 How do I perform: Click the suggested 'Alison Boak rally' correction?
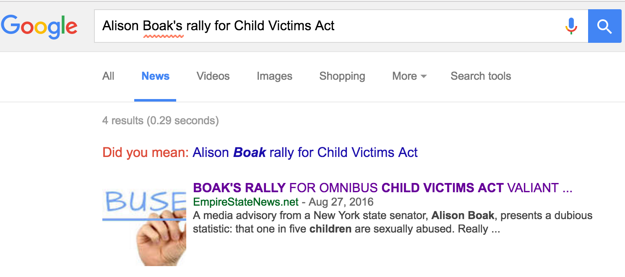[305, 152]
